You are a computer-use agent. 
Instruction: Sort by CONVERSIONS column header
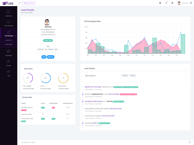(x=53, y=103)
